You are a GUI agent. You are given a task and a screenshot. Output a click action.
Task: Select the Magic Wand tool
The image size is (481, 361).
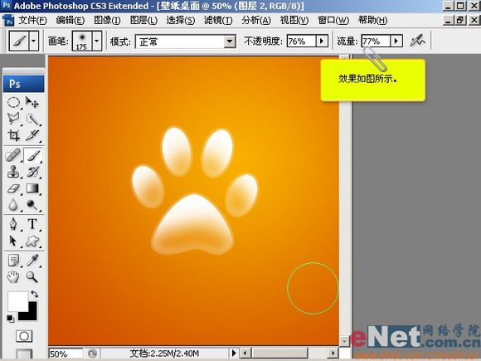32,119
